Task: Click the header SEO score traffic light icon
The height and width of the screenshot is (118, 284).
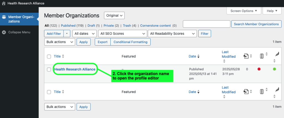Action: (x=262, y=56)
